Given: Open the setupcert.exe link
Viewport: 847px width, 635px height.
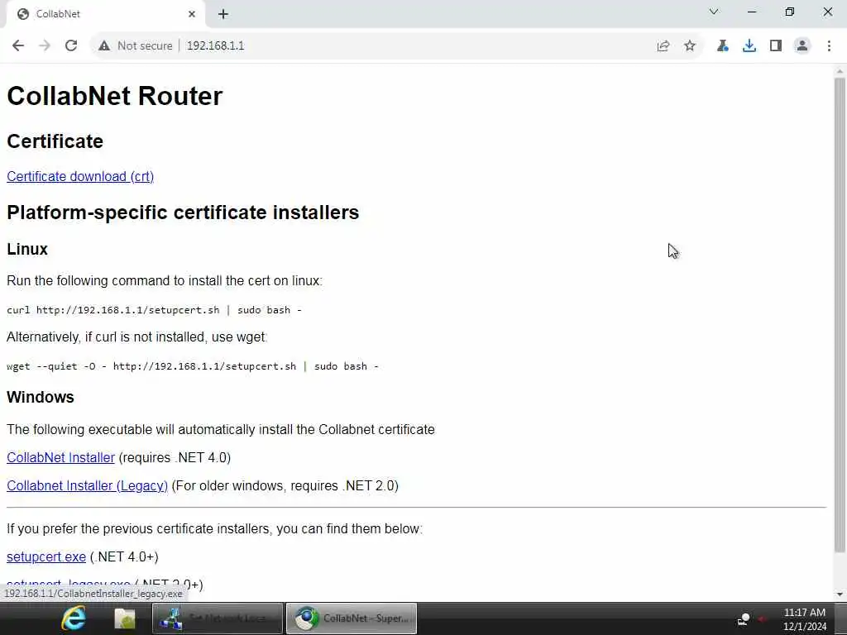Looking at the screenshot, I should coord(46,556).
